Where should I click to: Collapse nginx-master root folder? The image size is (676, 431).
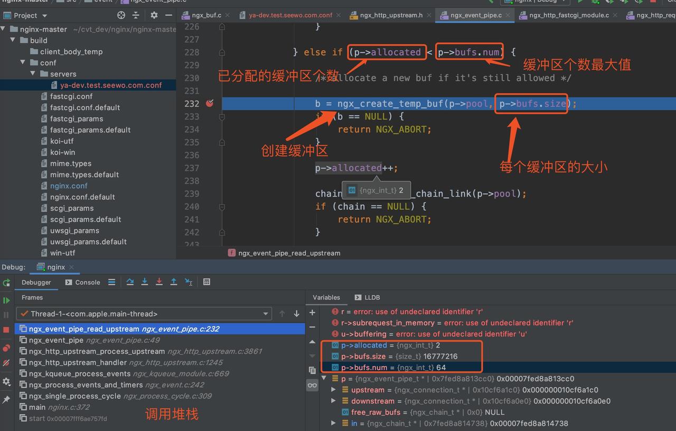[x=4, y=29]
